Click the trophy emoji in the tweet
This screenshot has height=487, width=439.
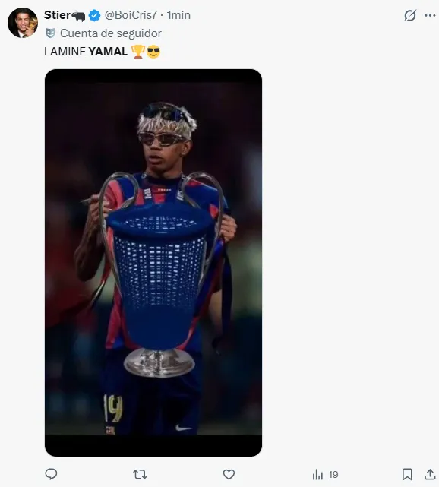[137, 52]
